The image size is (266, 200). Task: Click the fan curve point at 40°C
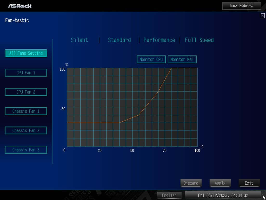(x=119, y=123)
